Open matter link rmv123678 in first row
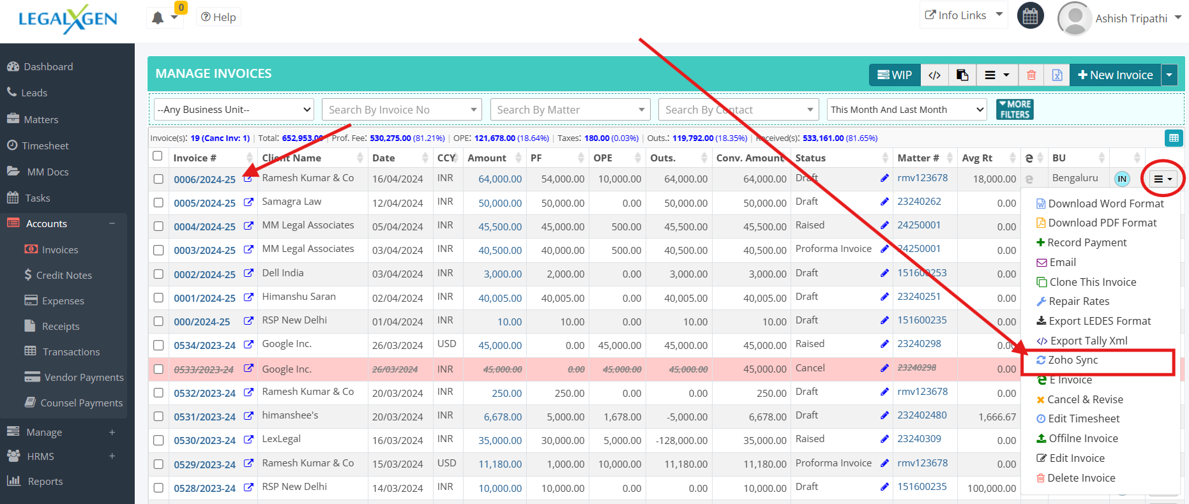Image resolution: width=1189 pixels, height=504 pixels. (x=922, y=178)
